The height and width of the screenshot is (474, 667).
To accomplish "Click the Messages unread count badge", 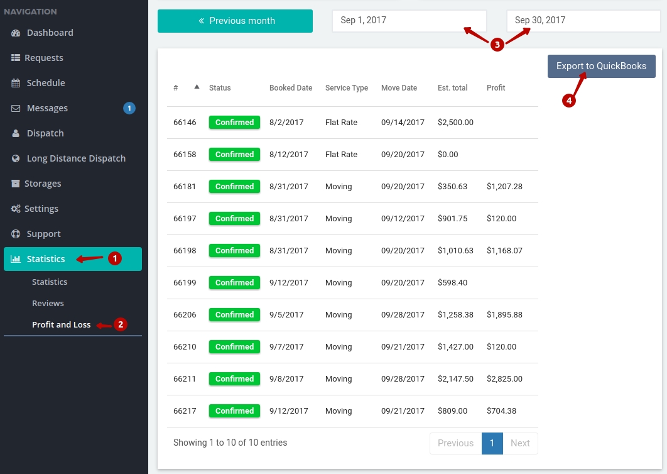I will pos(129,108).
